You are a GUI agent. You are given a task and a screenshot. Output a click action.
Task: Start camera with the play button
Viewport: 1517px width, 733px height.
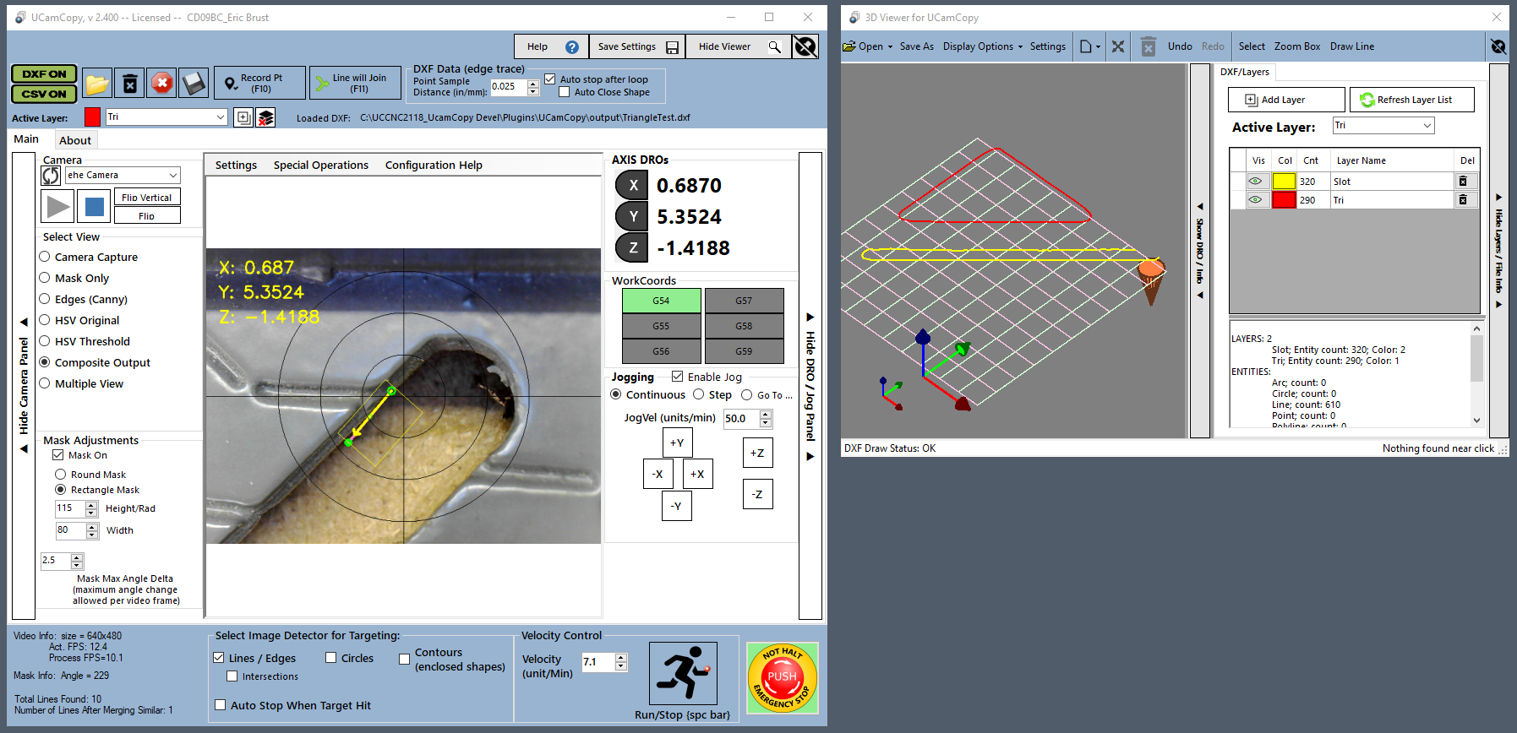click(57, 206)
